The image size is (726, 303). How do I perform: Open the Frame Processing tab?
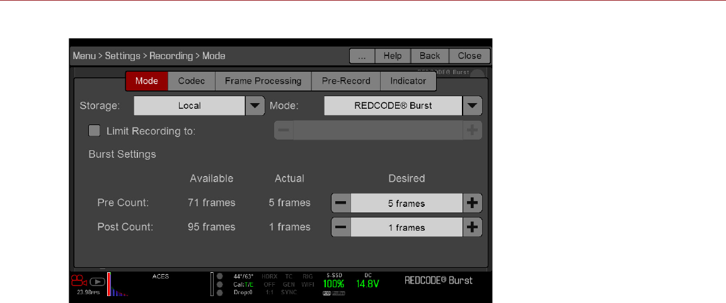point(263,81)
